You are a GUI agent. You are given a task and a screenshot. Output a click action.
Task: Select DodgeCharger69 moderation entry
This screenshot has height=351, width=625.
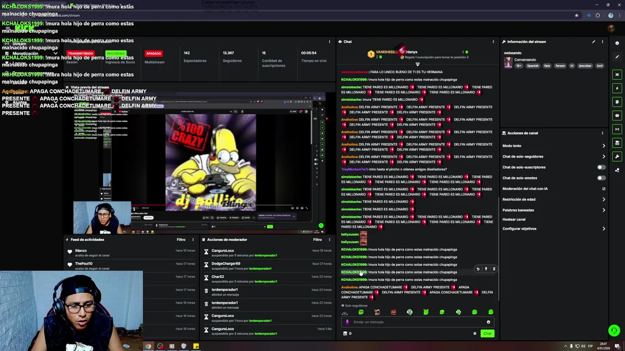point(268,266)
